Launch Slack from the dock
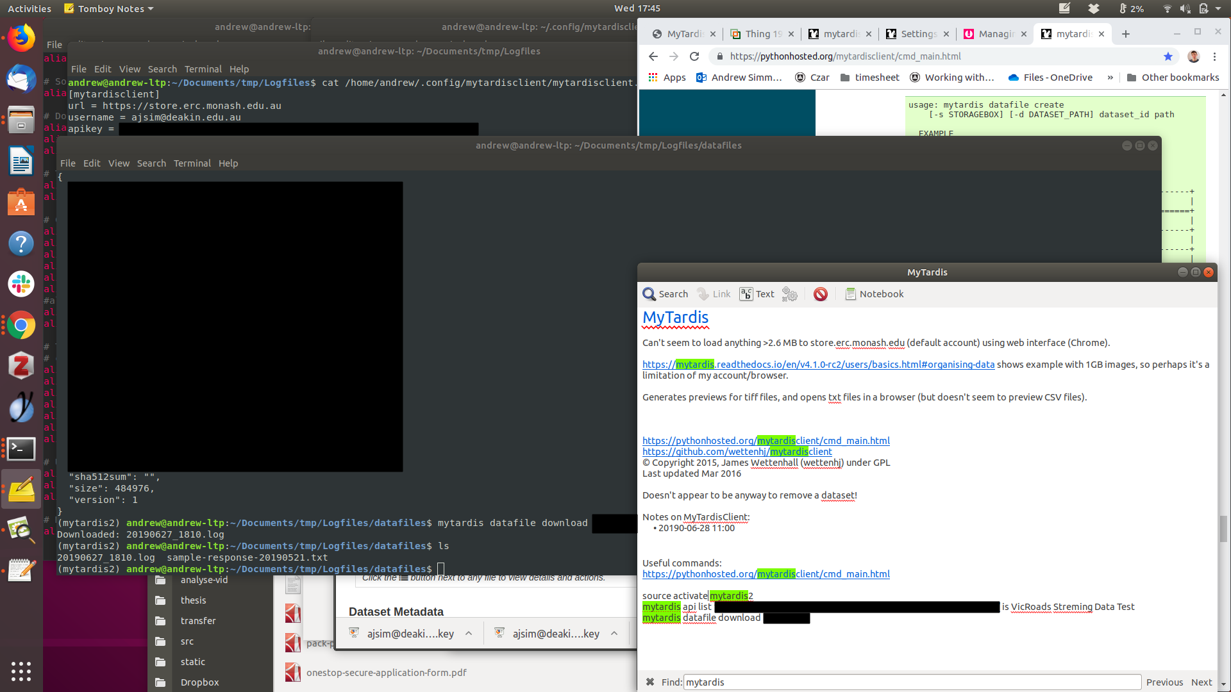1231x692 pixels. tap(21, 284)
